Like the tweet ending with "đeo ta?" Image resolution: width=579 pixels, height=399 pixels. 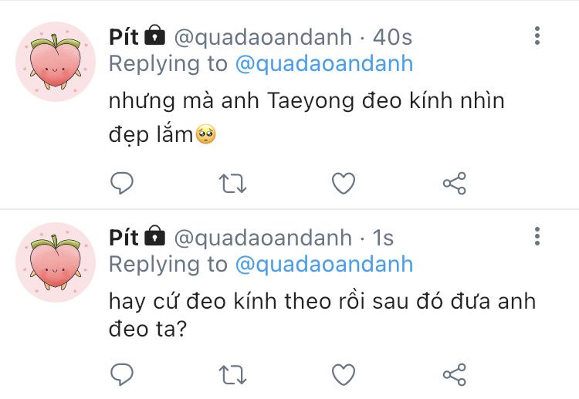(x=343, y=375)
